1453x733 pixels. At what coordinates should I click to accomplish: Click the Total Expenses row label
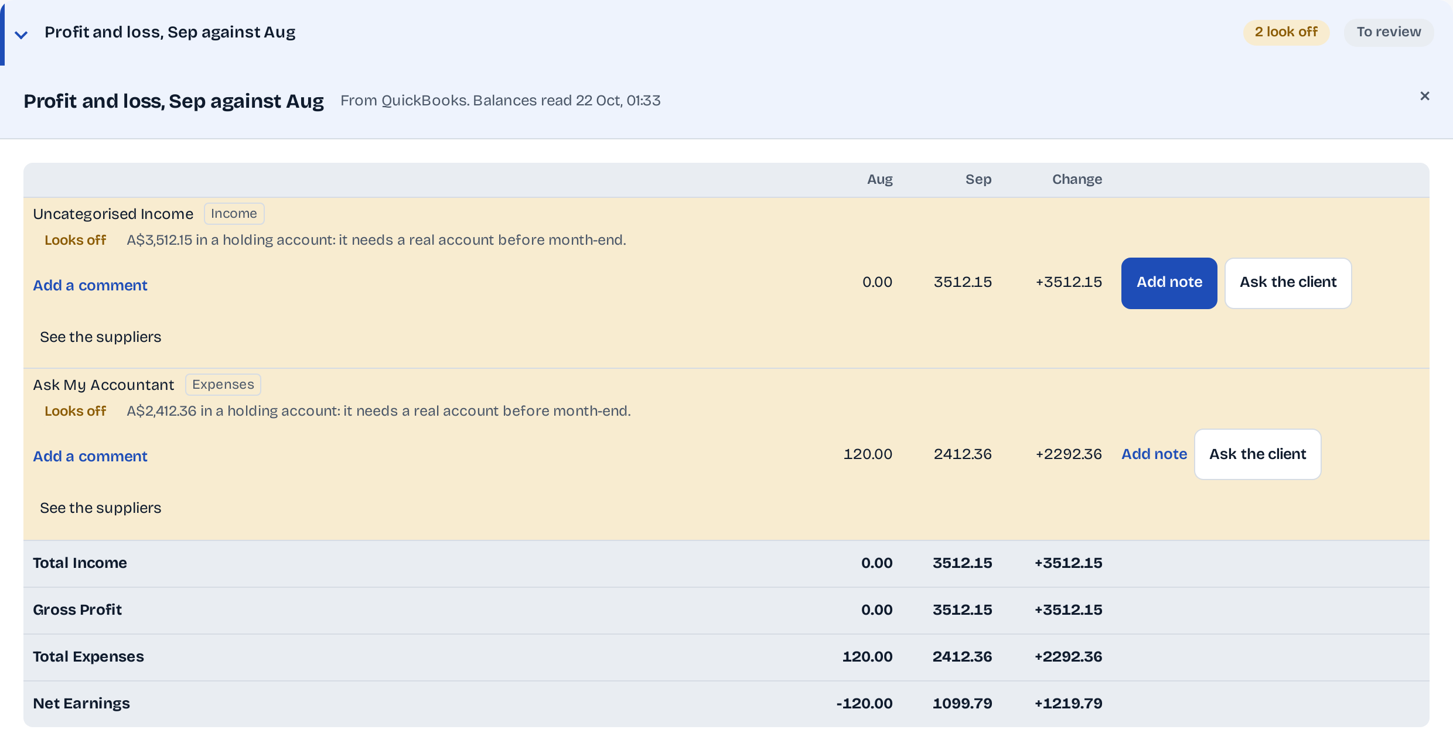tap(88, 656)
